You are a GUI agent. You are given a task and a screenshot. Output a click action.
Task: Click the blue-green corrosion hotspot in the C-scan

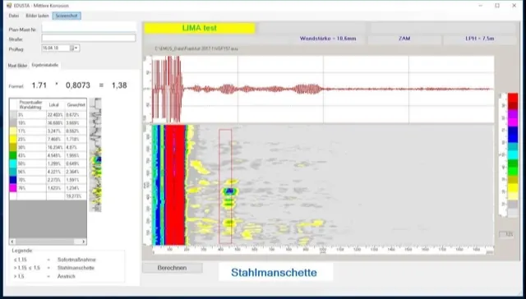click(229, 191)
